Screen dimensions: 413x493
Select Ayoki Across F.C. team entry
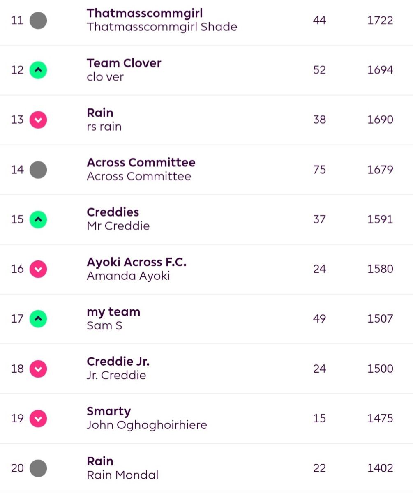point(136,262)
